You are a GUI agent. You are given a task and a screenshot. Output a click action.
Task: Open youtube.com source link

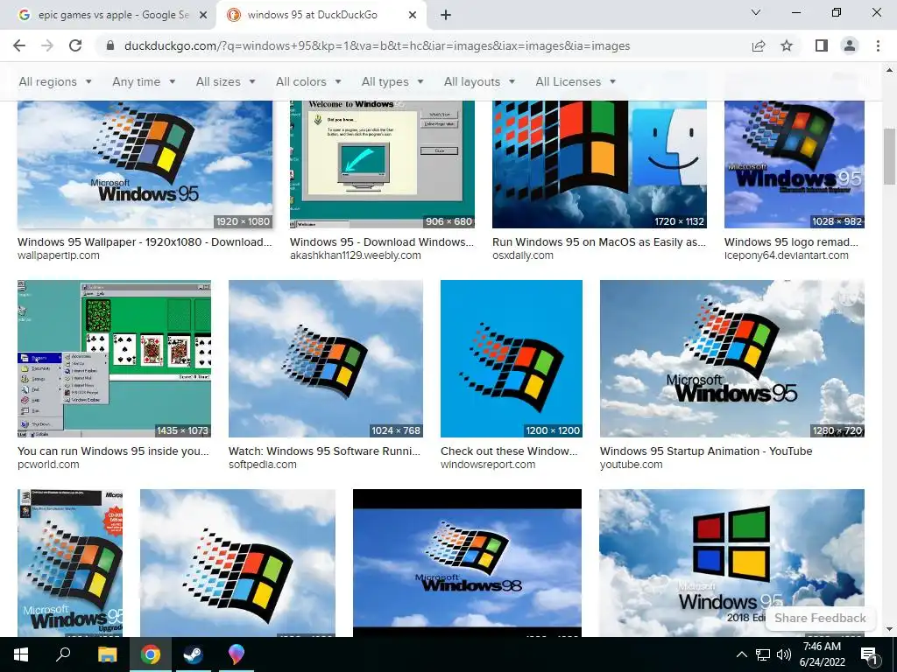click(631, 465)
